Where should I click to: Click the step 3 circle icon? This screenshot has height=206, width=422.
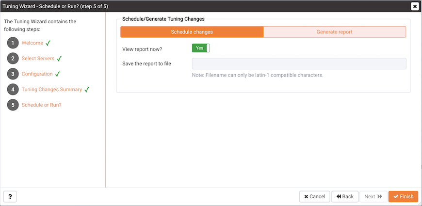[13, 74]
